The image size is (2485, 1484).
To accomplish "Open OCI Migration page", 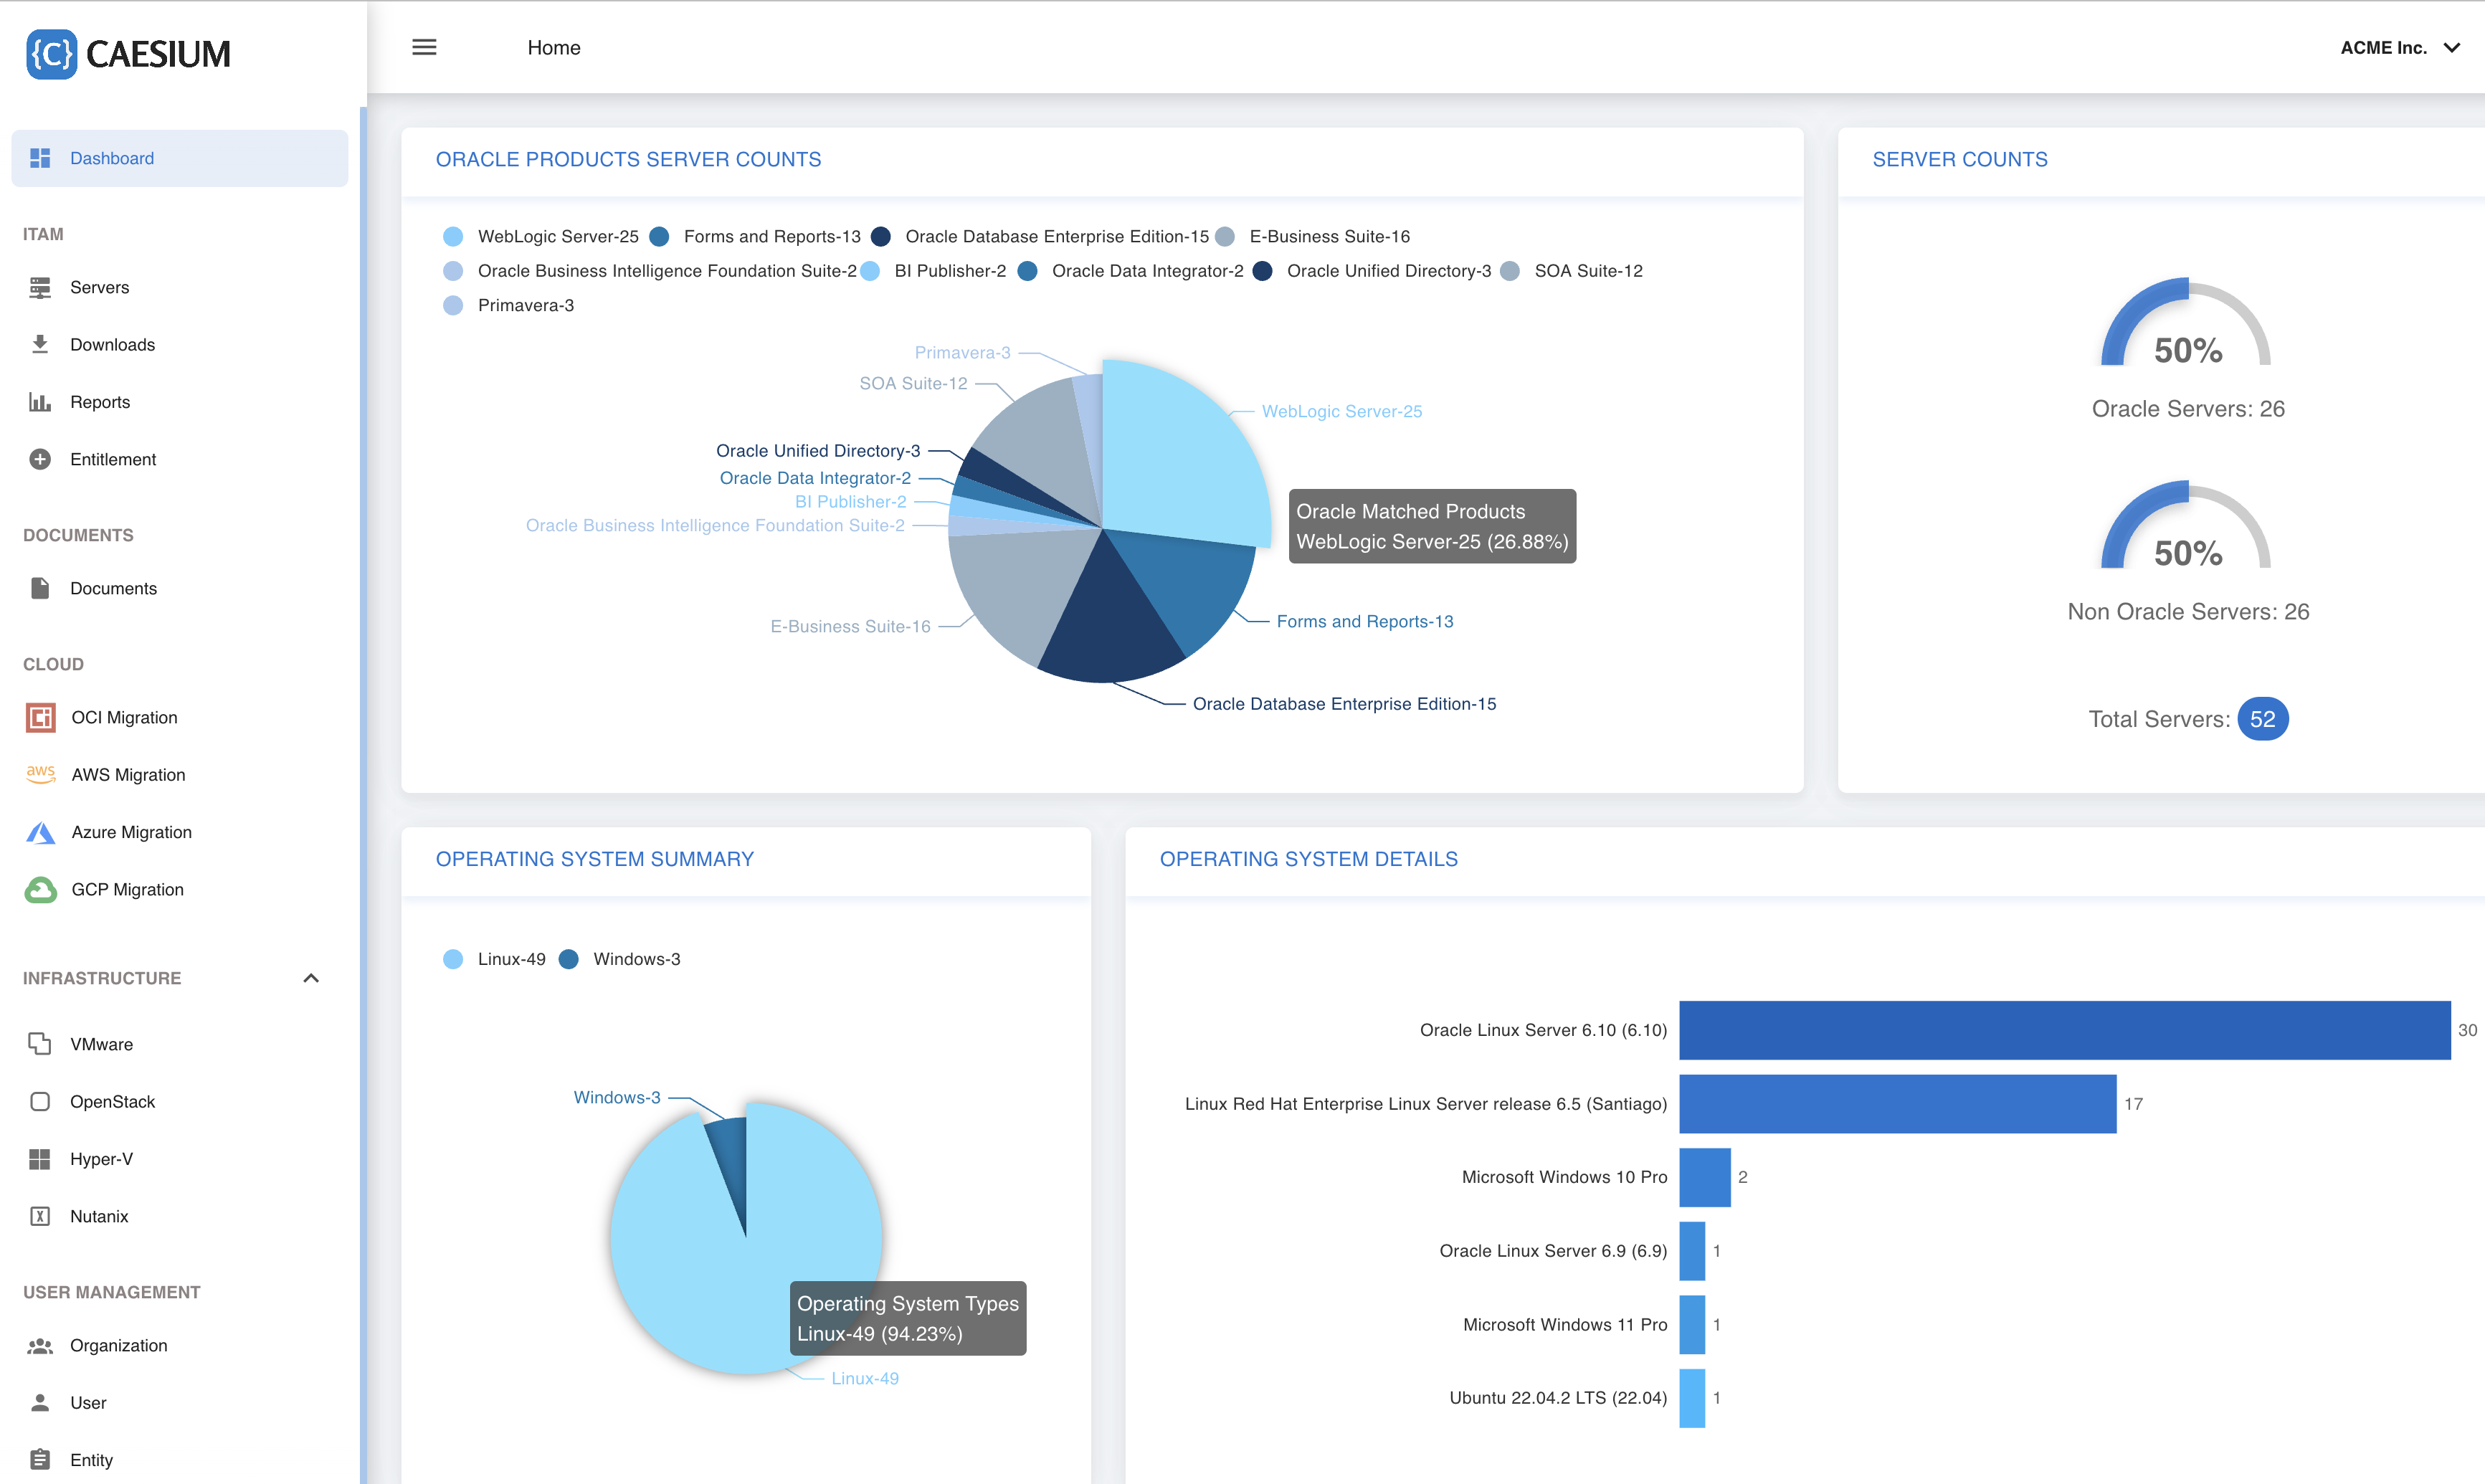I will (x=180, y=717).
